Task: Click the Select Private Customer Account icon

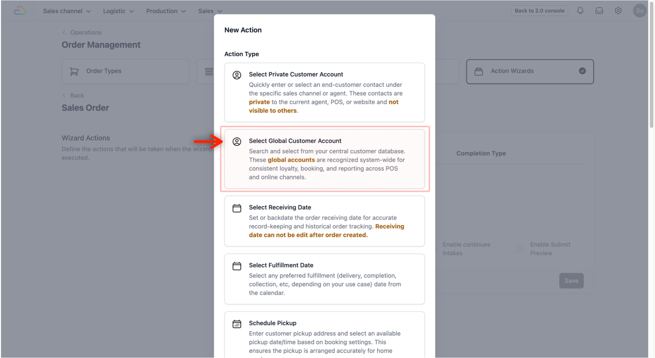Action: pyautogui.click(x=237, y=75)
